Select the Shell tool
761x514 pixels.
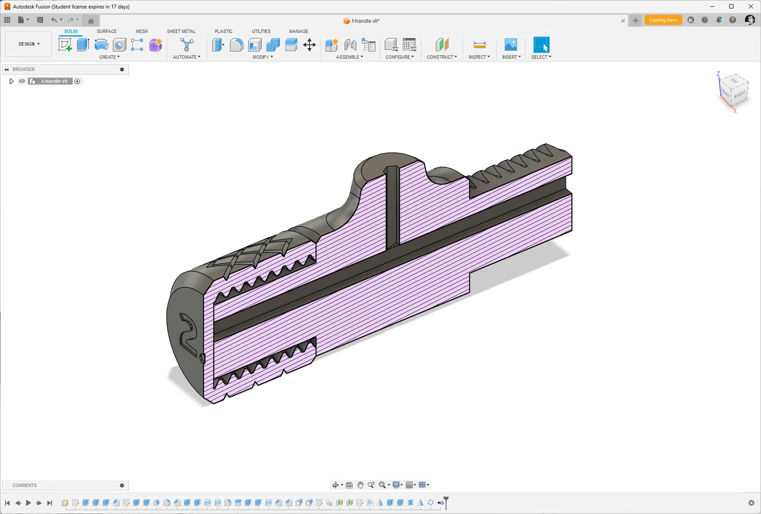point(255,45)
